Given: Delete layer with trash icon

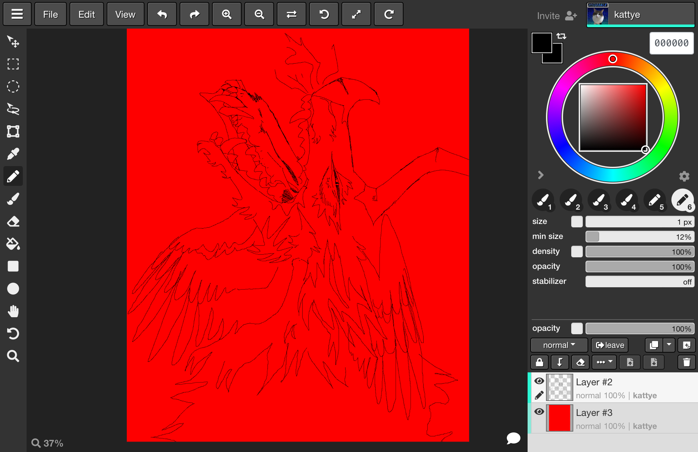Looking at the screenshot, I should pyautogui.click(x=686, y=362).
